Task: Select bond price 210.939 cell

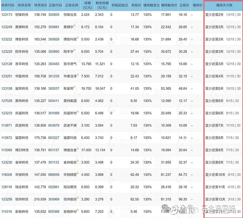Action: pos(40,199)
